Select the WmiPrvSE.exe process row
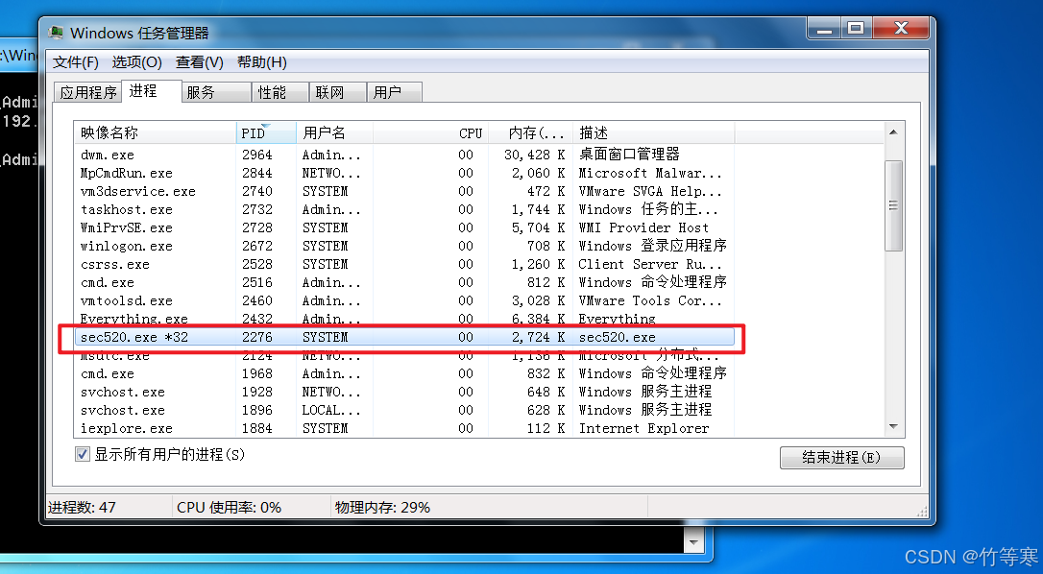Image resolution: width=1043 pixels, height=574 pixels. pos(404,228)
